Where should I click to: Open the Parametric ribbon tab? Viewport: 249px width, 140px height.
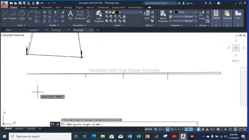47,7
